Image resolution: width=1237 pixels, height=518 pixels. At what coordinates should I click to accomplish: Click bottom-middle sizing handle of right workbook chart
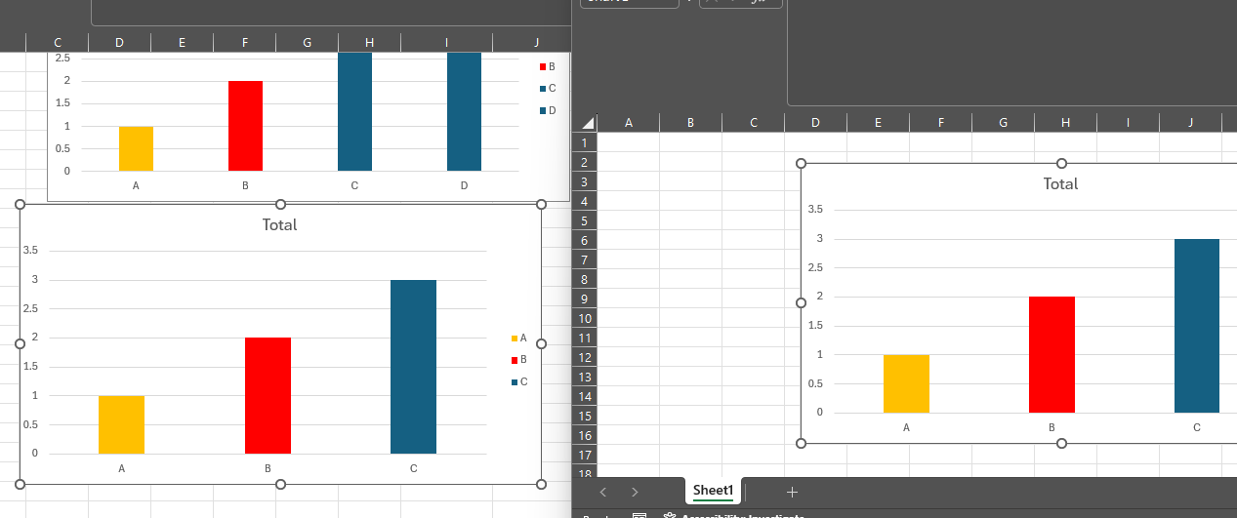[1061, 443]
